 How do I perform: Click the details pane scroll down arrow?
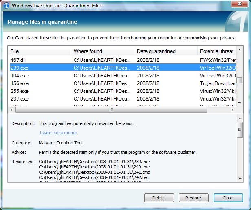coord(240,179)
